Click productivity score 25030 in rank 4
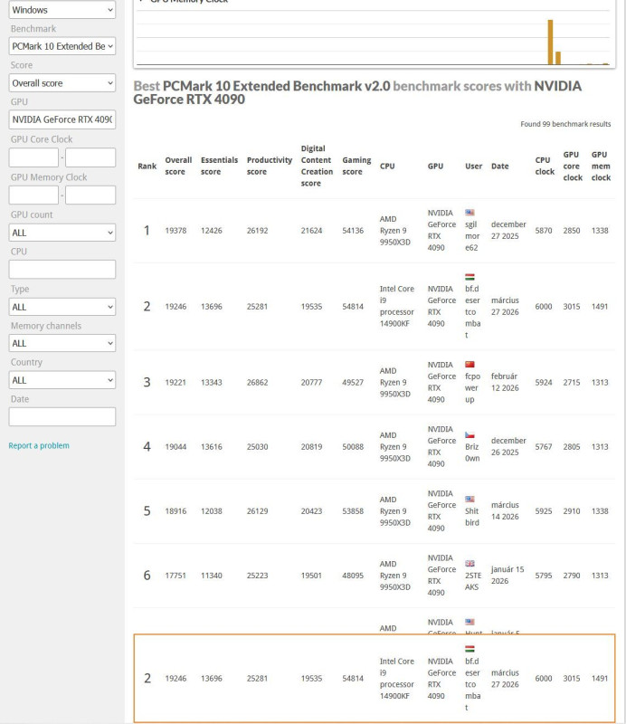This screenshot has height=724, width=626. pyautogui.click(x=257, y=446)
